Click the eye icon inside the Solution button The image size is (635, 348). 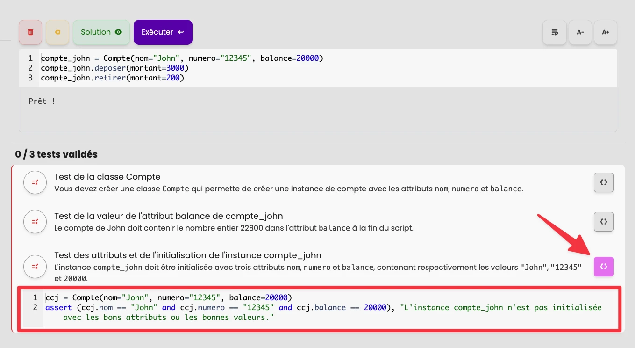pos(117,32)
